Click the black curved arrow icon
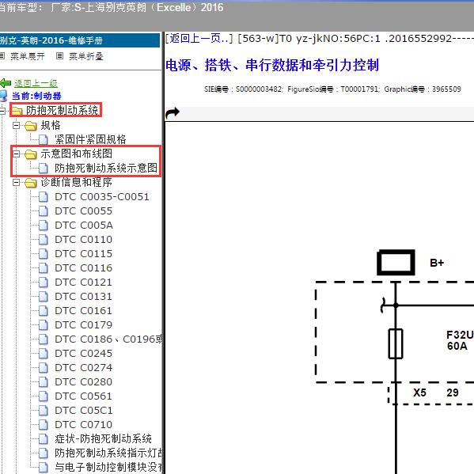474x474 pixels. (173, 113)
